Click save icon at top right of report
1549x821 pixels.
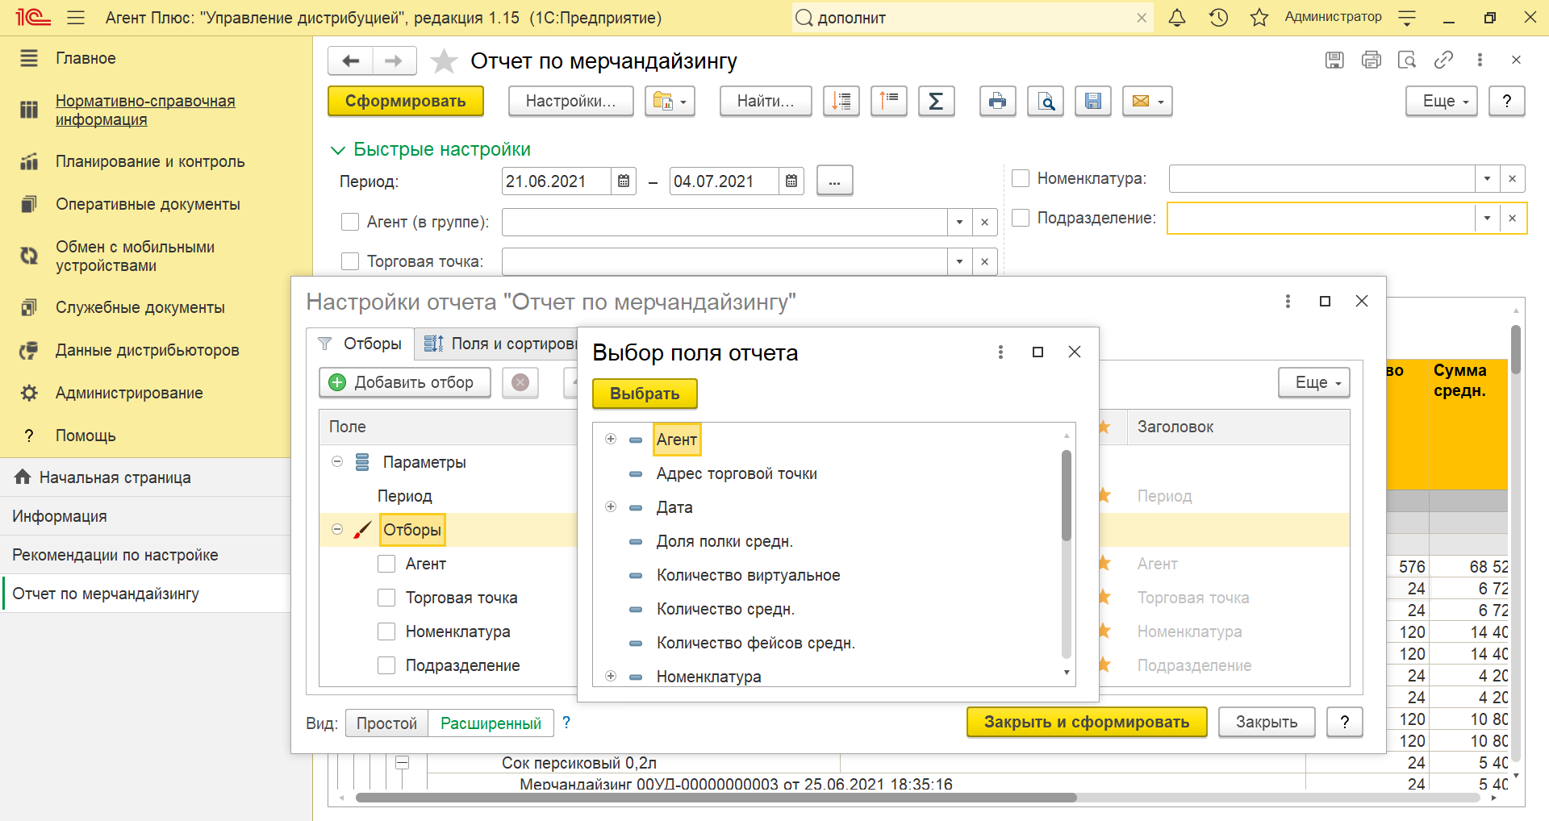1334,60
